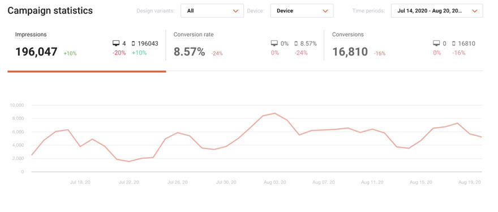The height and width of the screenshot is (212, 498).
Task: Click the -20% desktop impressions change
Action: click(118, 53)
